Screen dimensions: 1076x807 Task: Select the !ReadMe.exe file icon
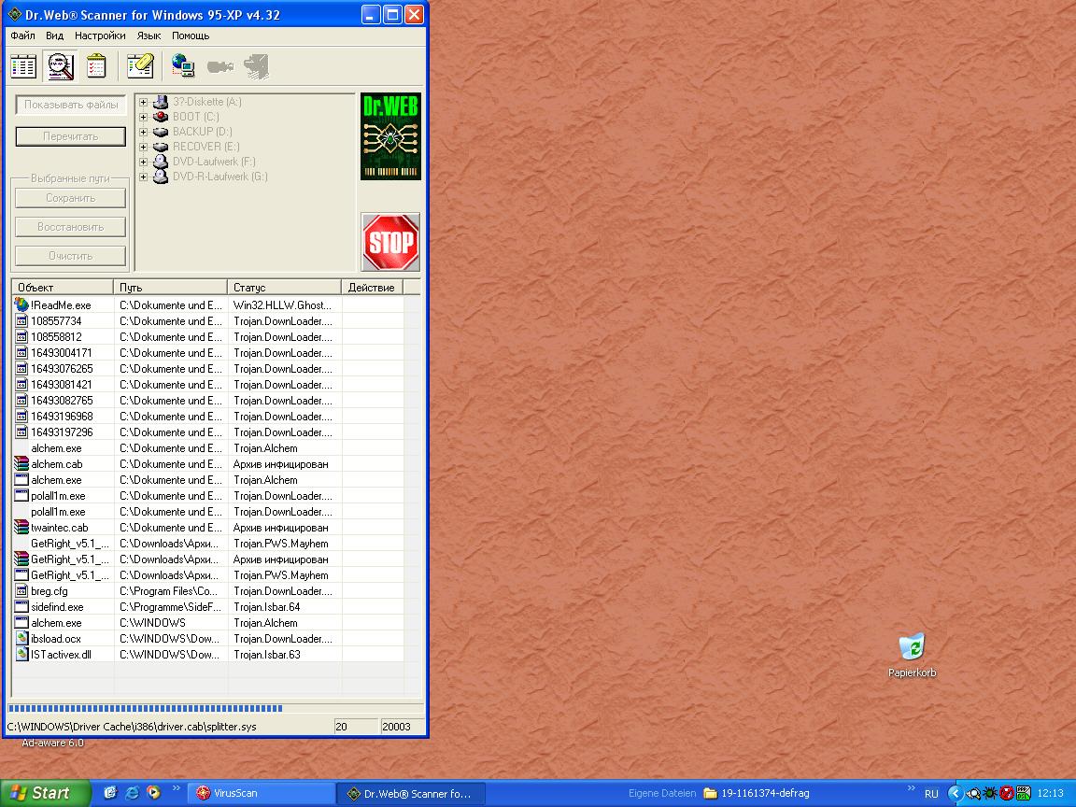(x=21, y=304)
